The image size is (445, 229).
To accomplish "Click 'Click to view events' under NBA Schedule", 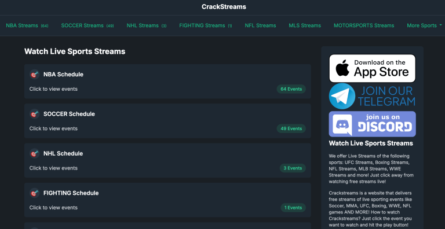I will point(53,89).
